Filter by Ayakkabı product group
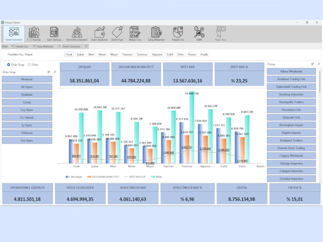Screen dimensions: 323x242 (27, 95)
